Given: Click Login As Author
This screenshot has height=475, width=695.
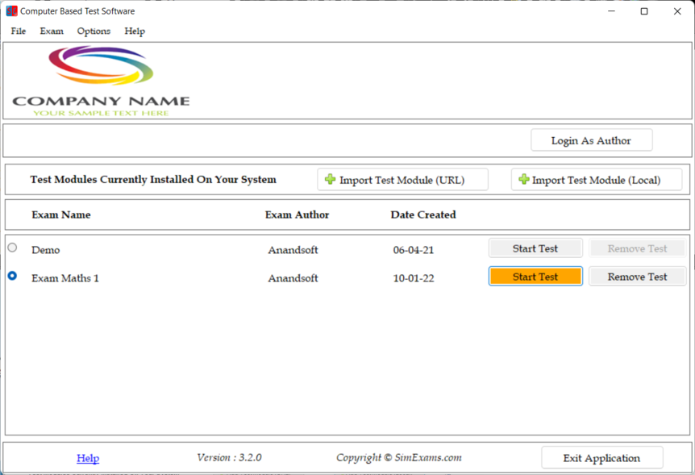Looking at the screenshot, I should (x=591, y=140).
